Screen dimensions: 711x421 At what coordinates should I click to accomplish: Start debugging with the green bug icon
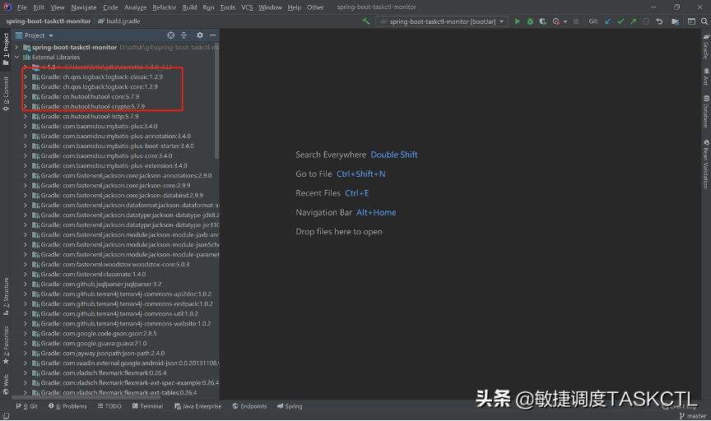[530, 21]
